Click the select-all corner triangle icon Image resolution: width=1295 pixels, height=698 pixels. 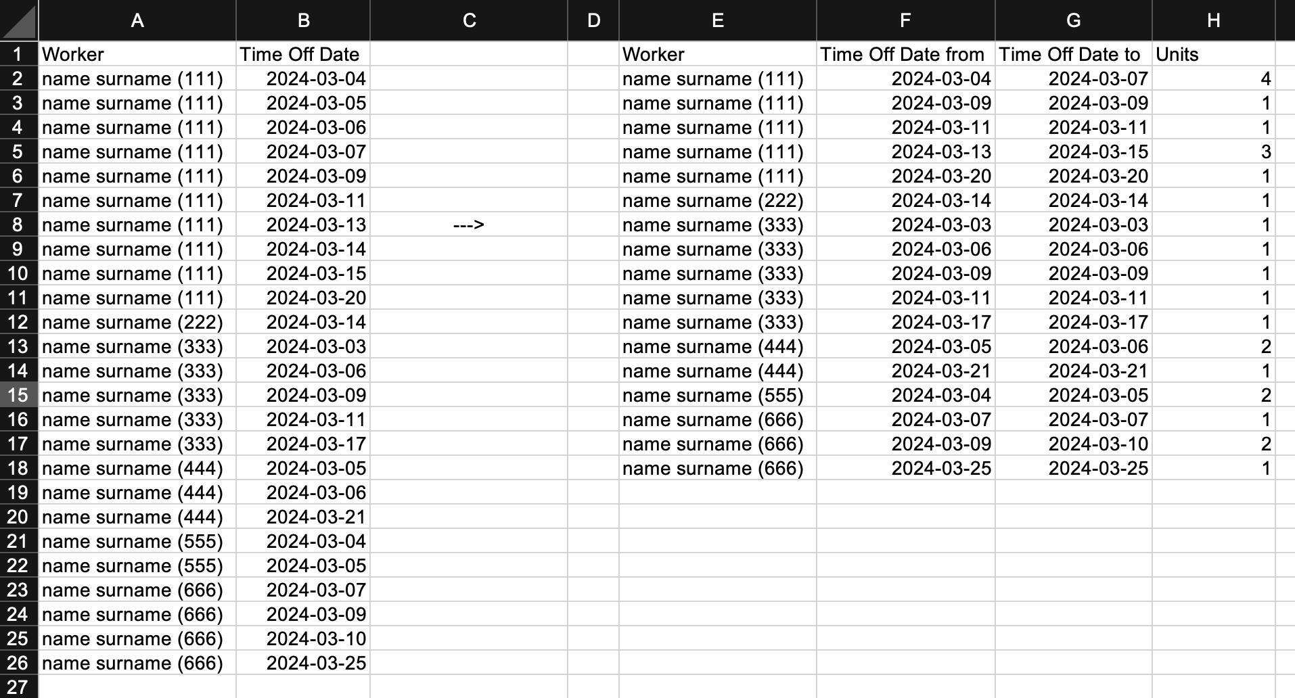19,20
